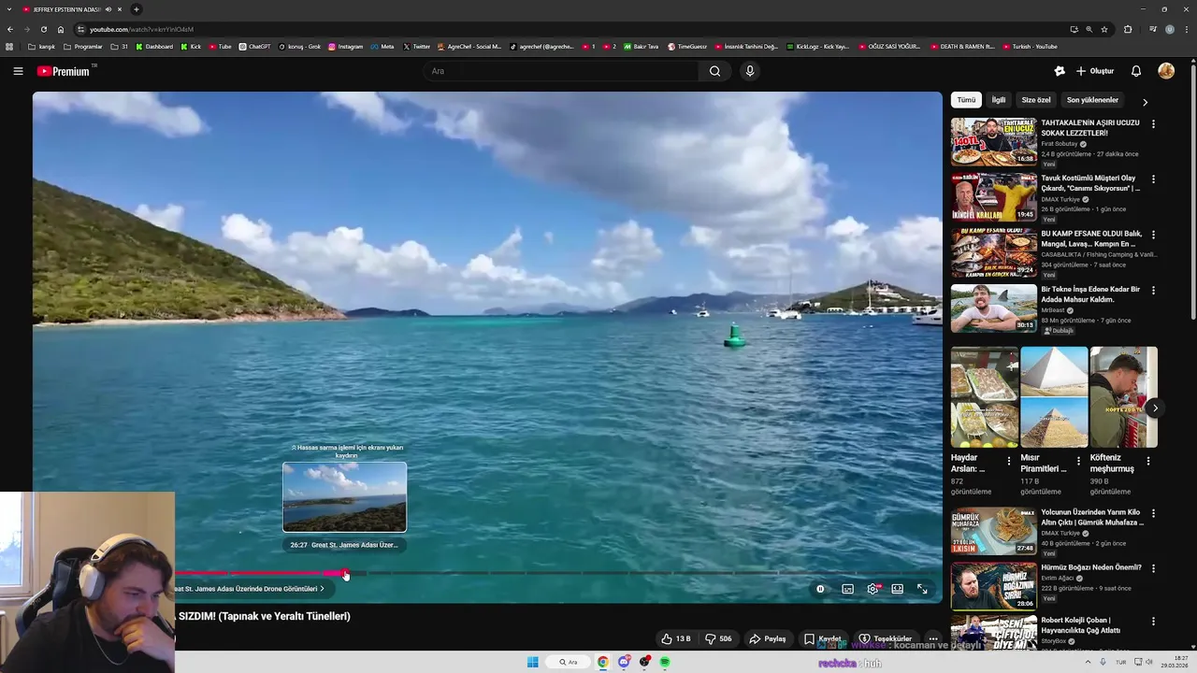
Task: Open Haydar Arslan shorts thumbnail
Action: coord(985,397)
